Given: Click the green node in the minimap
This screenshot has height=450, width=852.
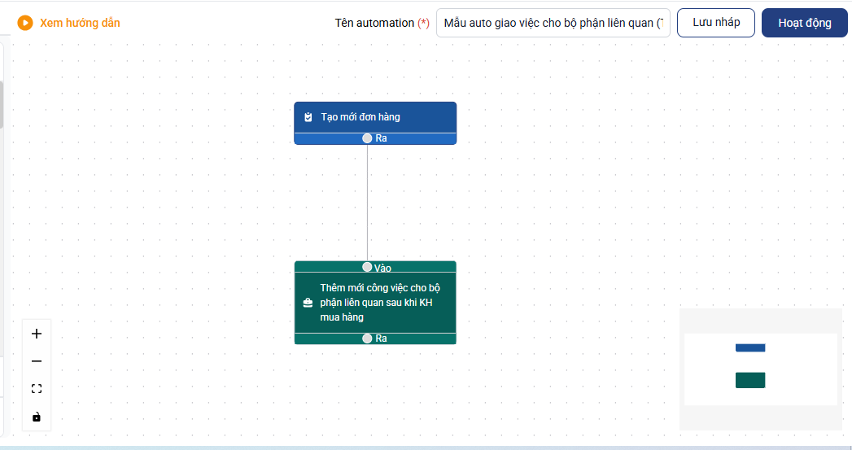Looking at the screenshot, I should (749, 380).
